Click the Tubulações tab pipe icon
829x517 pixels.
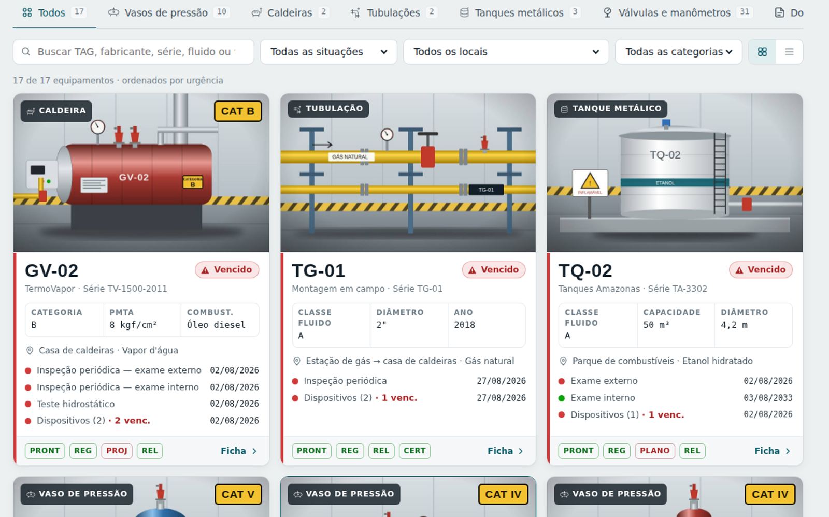tap(355, 12)
